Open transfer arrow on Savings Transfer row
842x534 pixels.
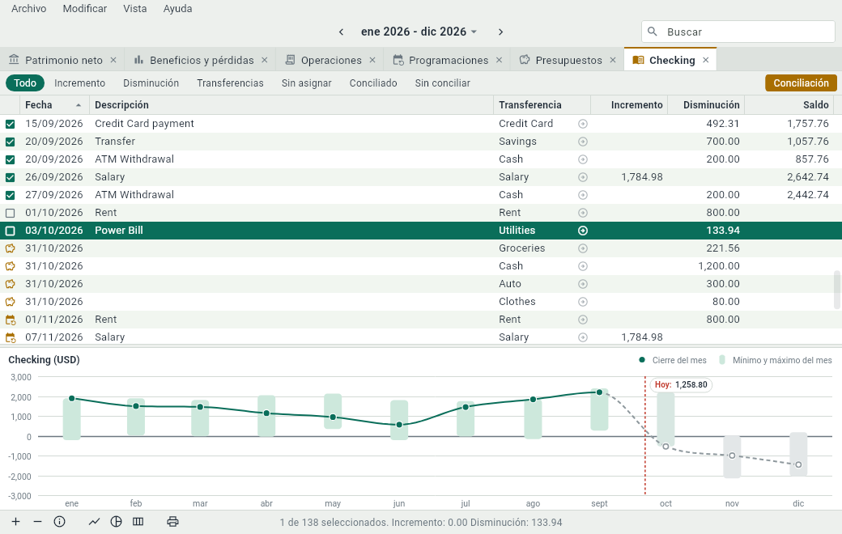click(583, 142)
